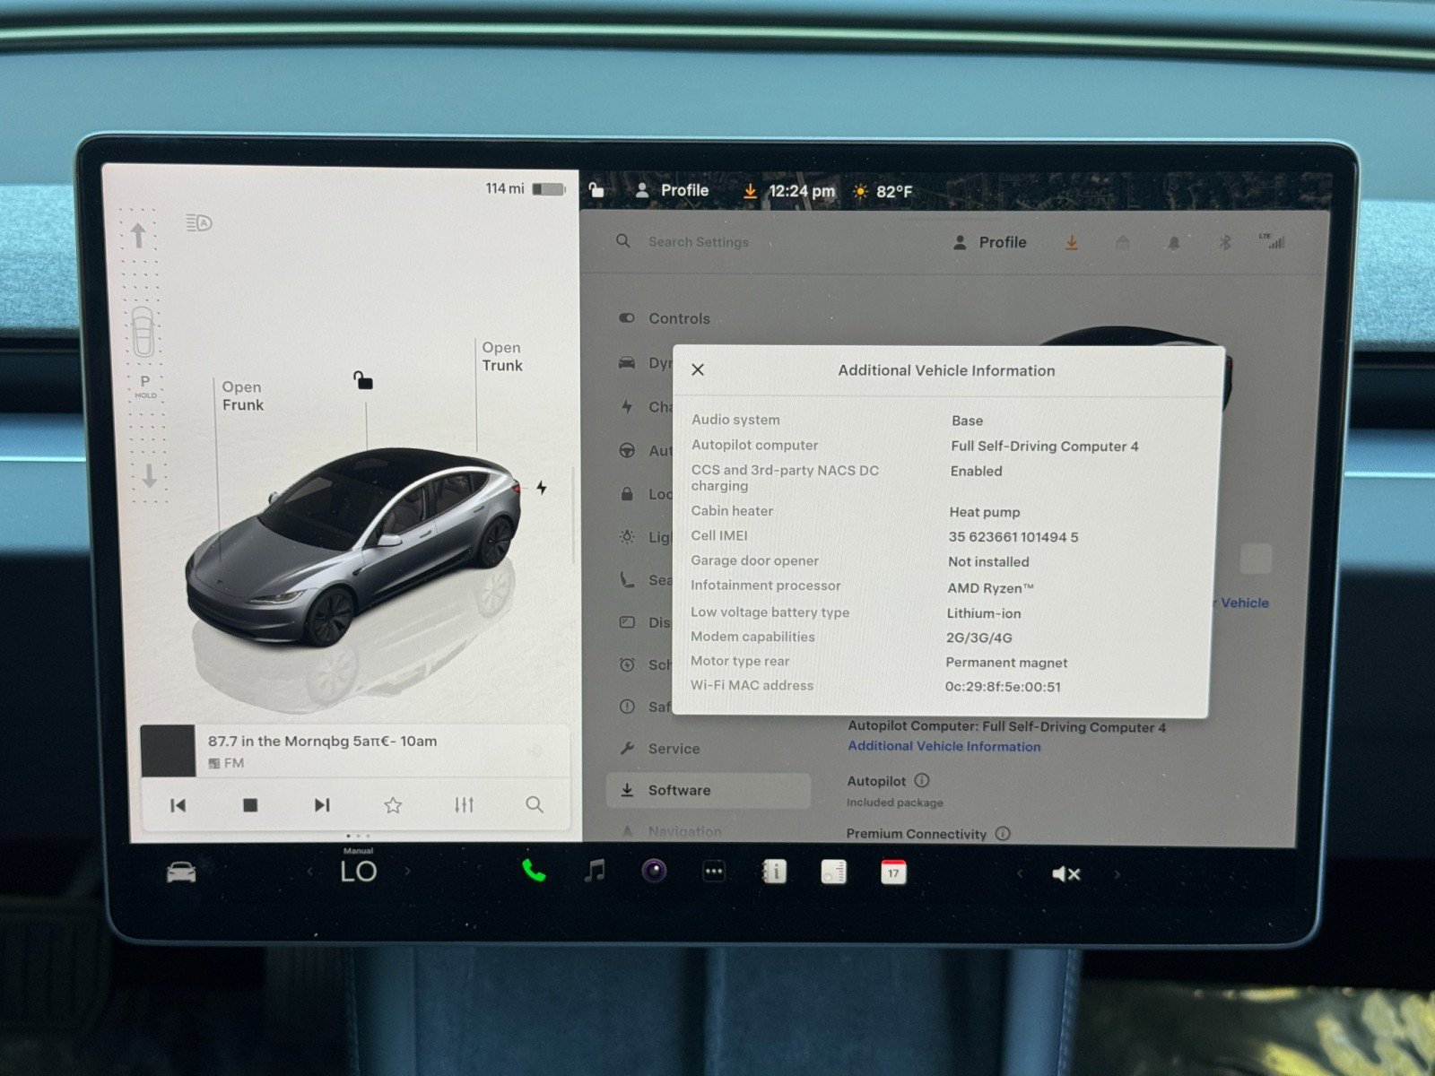Open car controls from bottom bar
Image resolution: width=1435 pixels, height=1076 pixels.
(x=181, y=872)
